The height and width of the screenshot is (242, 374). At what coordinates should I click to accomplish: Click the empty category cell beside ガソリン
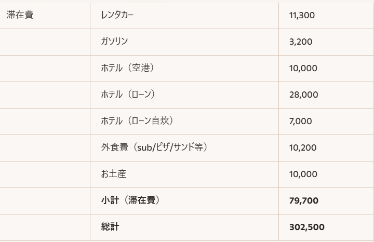point(45,42)
